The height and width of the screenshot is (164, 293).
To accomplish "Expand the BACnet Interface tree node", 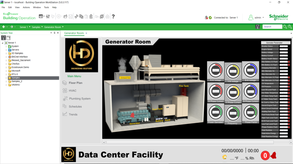I will (x=6, y=57).
